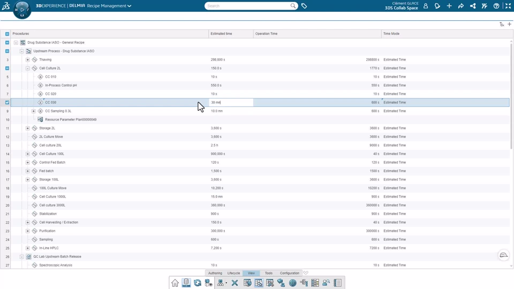Open the help question mark icon
The image size is (514, 289).
pyautogui.click(x=496, y=6)
